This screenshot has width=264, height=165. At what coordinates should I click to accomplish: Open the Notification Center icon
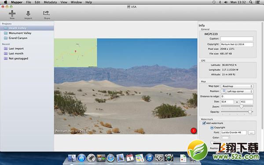[257, 2]
